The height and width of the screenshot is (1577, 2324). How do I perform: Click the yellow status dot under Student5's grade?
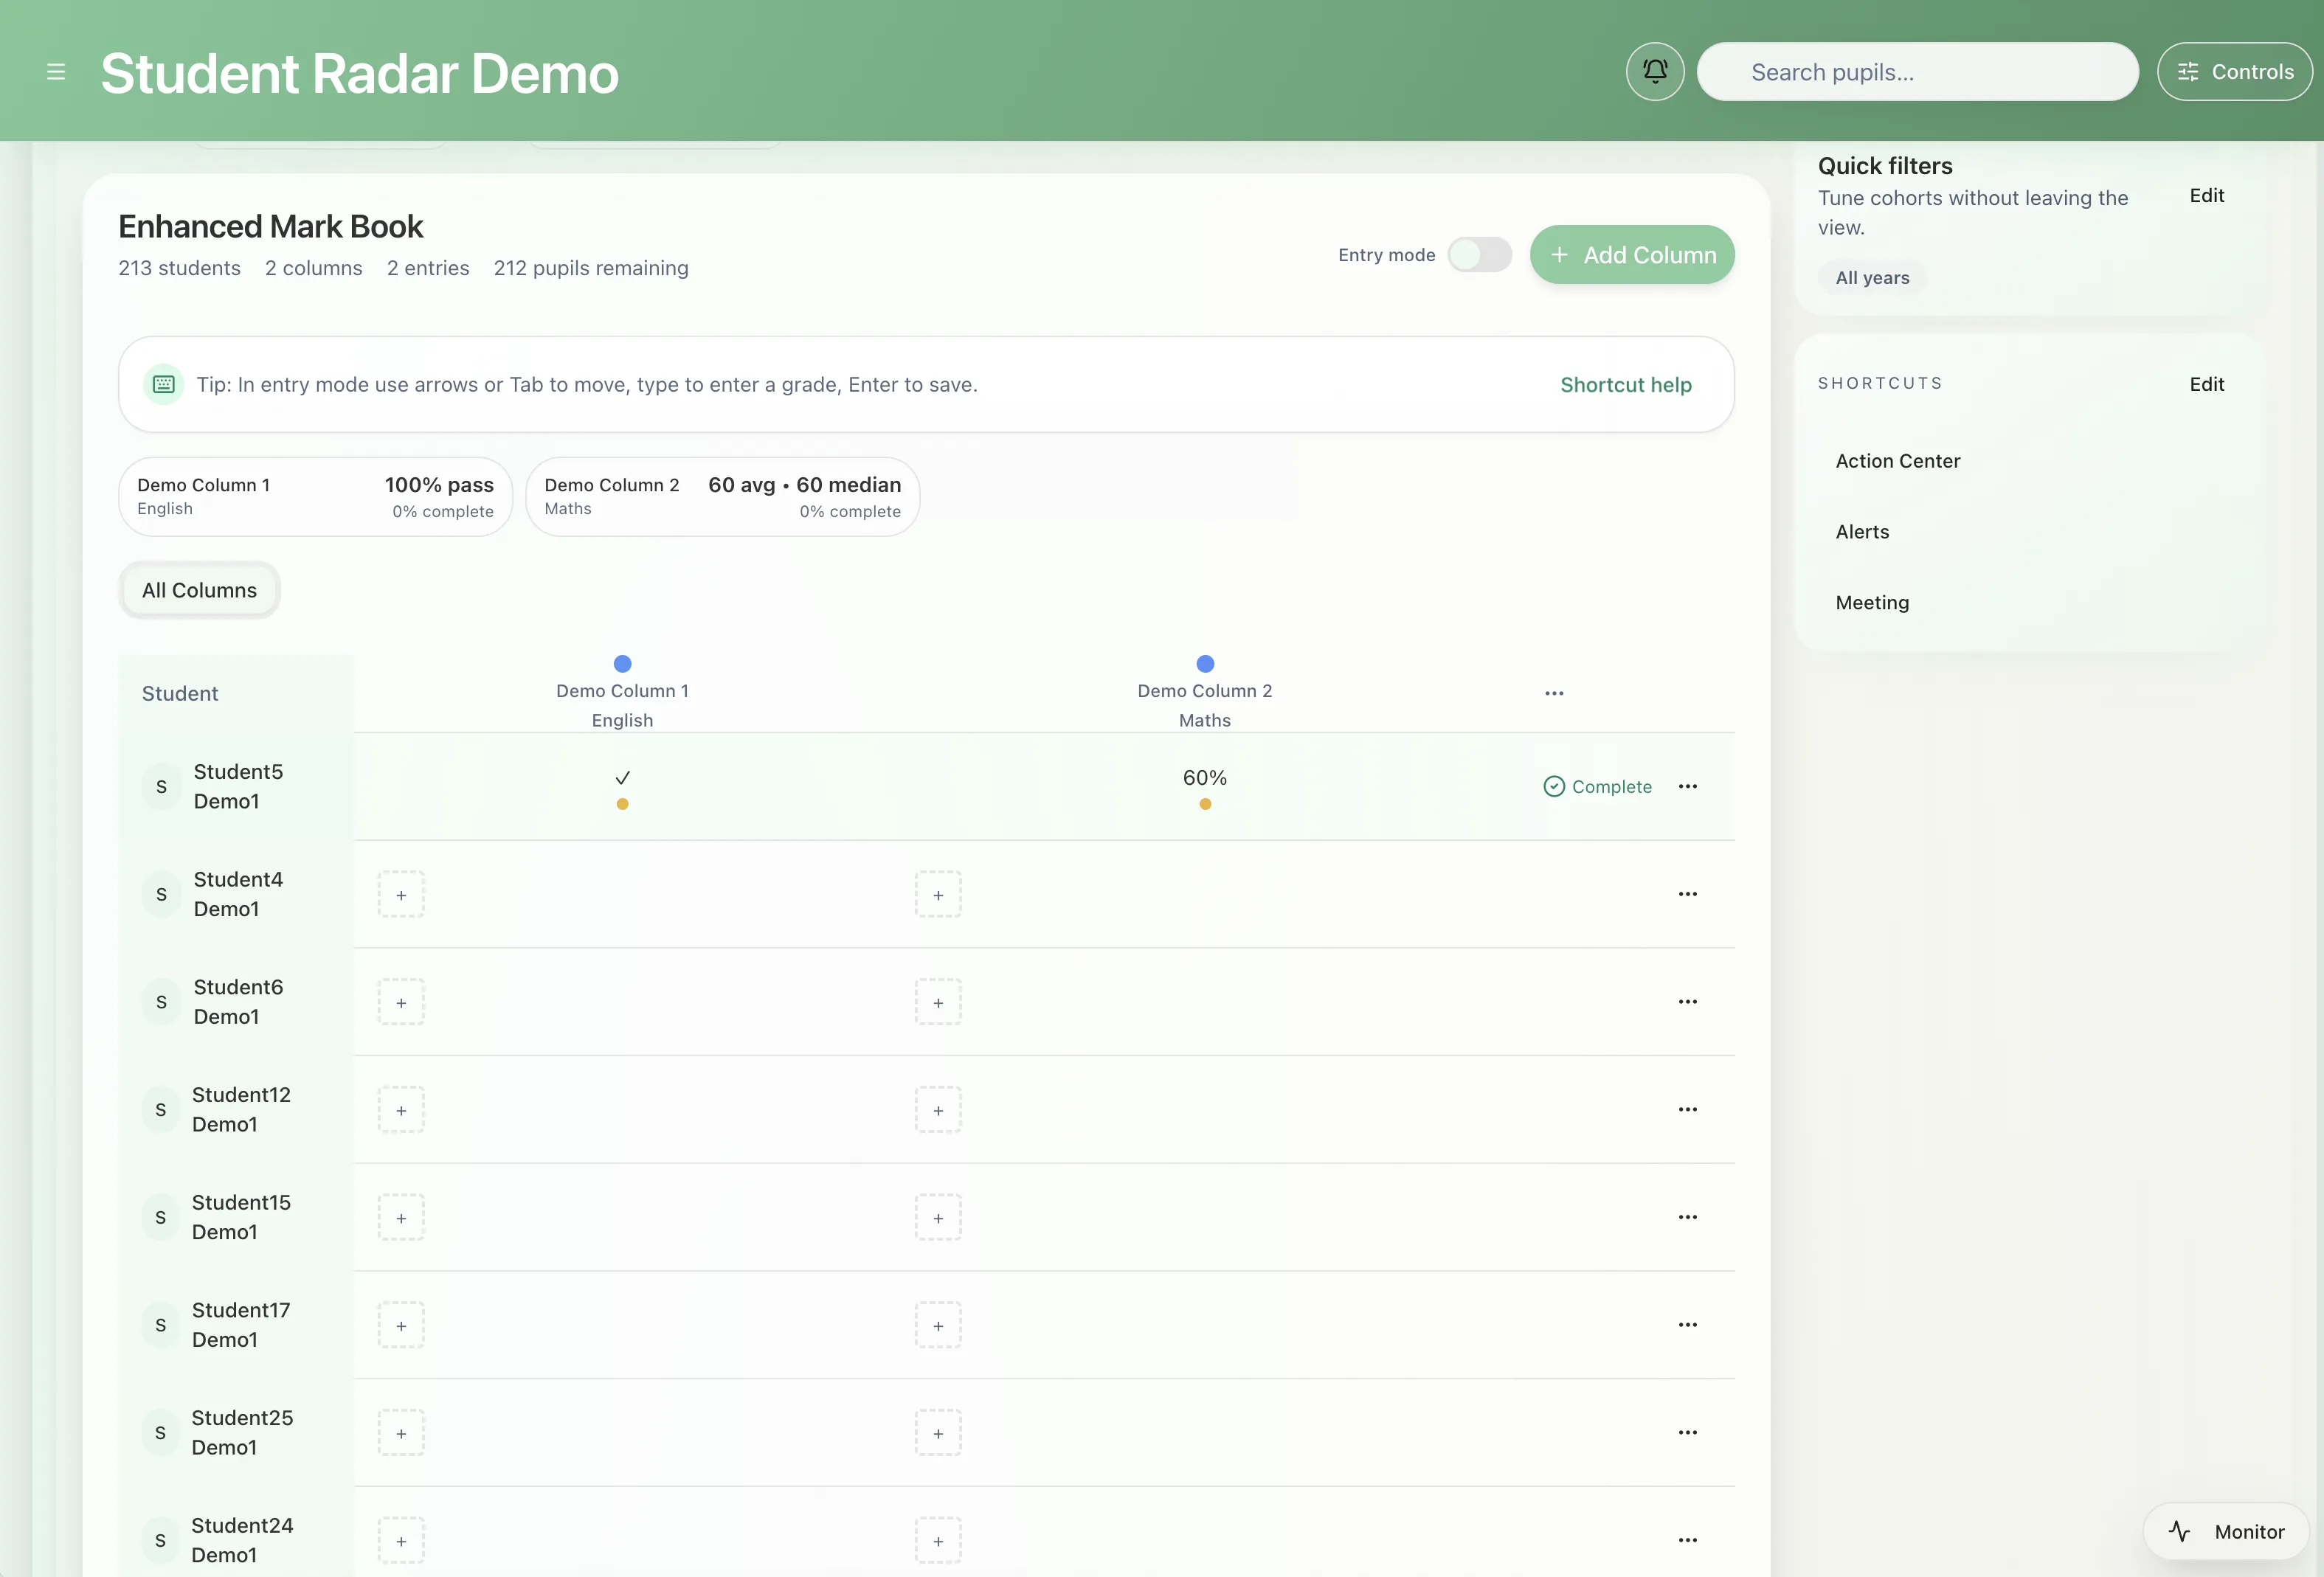click(x=622, y=804)
